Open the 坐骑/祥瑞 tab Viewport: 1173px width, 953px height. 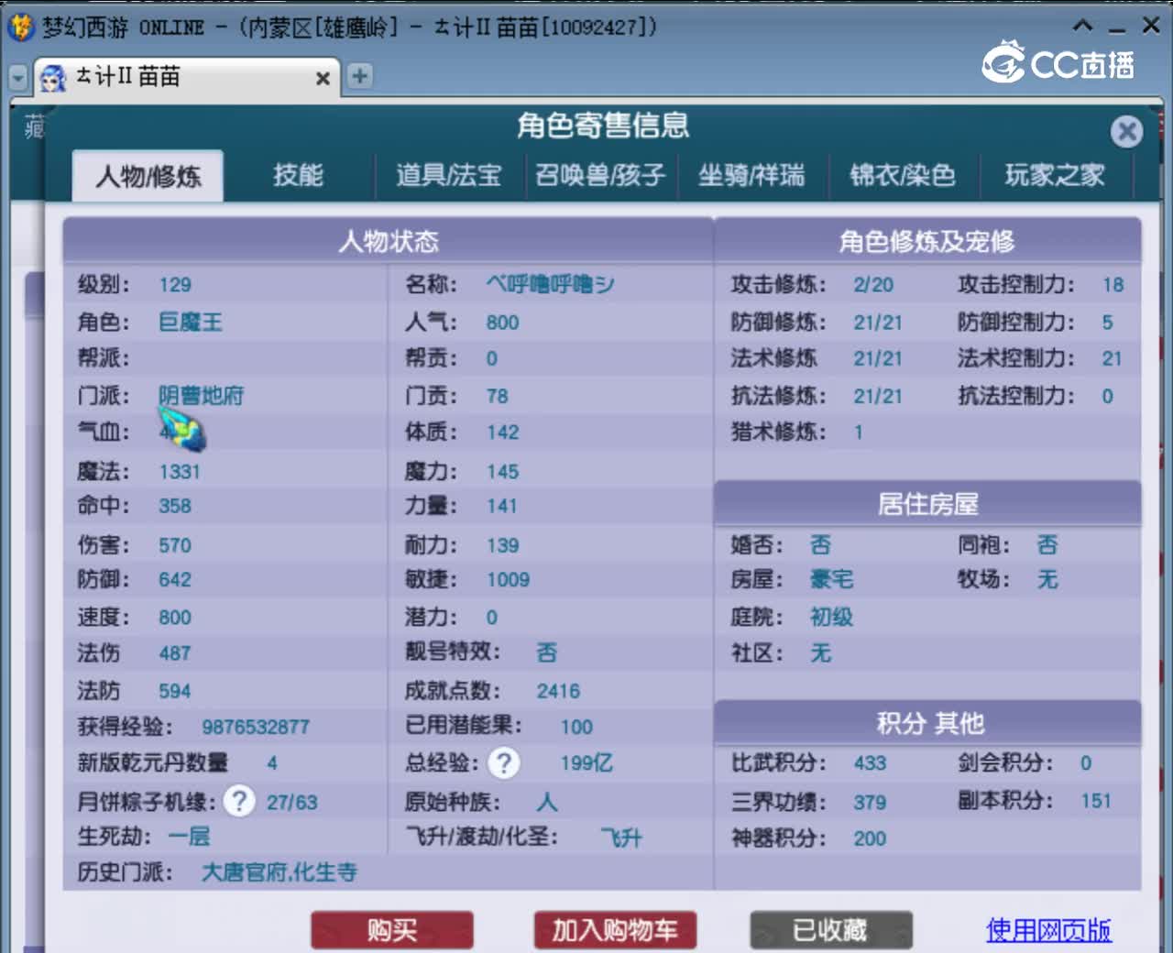click(751, 175)
